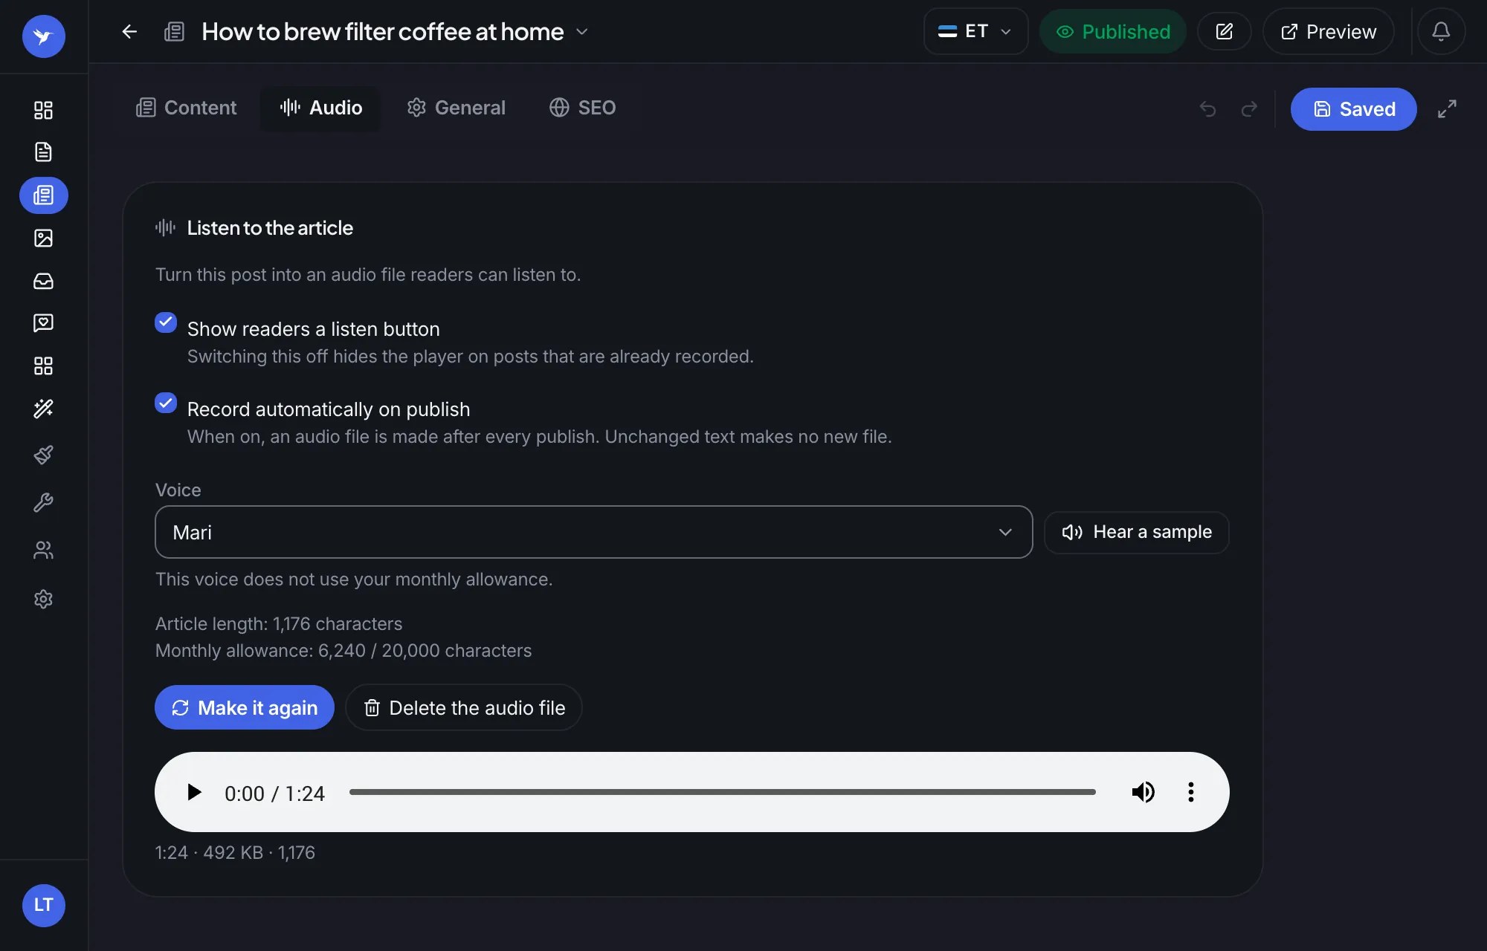1487x951 pixels.
Task: Open the media image icon in the sidebar
Action: (x=44, y=238)
